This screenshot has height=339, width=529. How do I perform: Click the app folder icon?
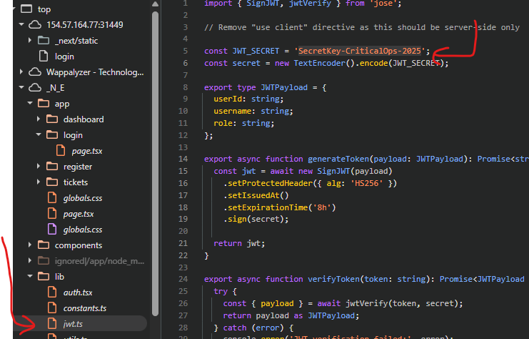coord(44,104)
